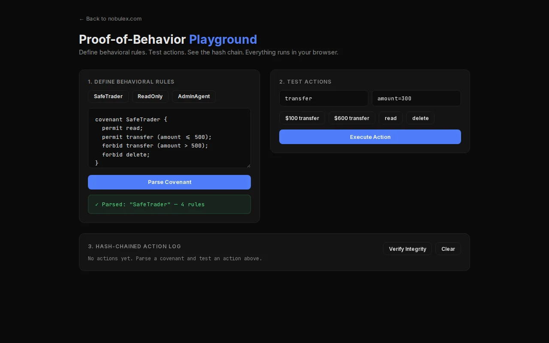Click the Parse Covenant button
549x343 pixels.
coord(169,182)
